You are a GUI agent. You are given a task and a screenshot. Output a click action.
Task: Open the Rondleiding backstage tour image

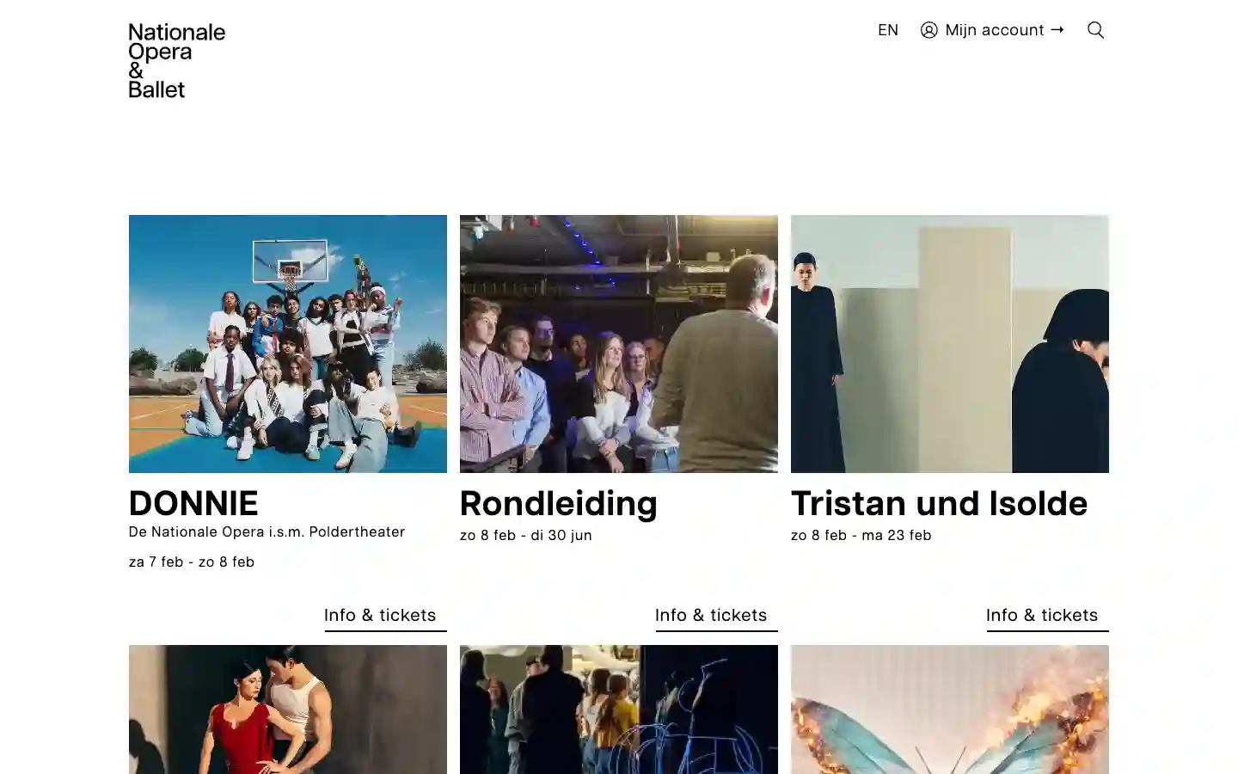618,344
